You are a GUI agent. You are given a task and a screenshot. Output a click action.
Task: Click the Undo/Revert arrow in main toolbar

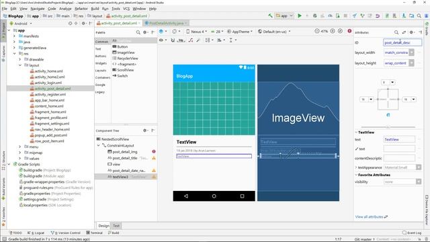[378, 16]
